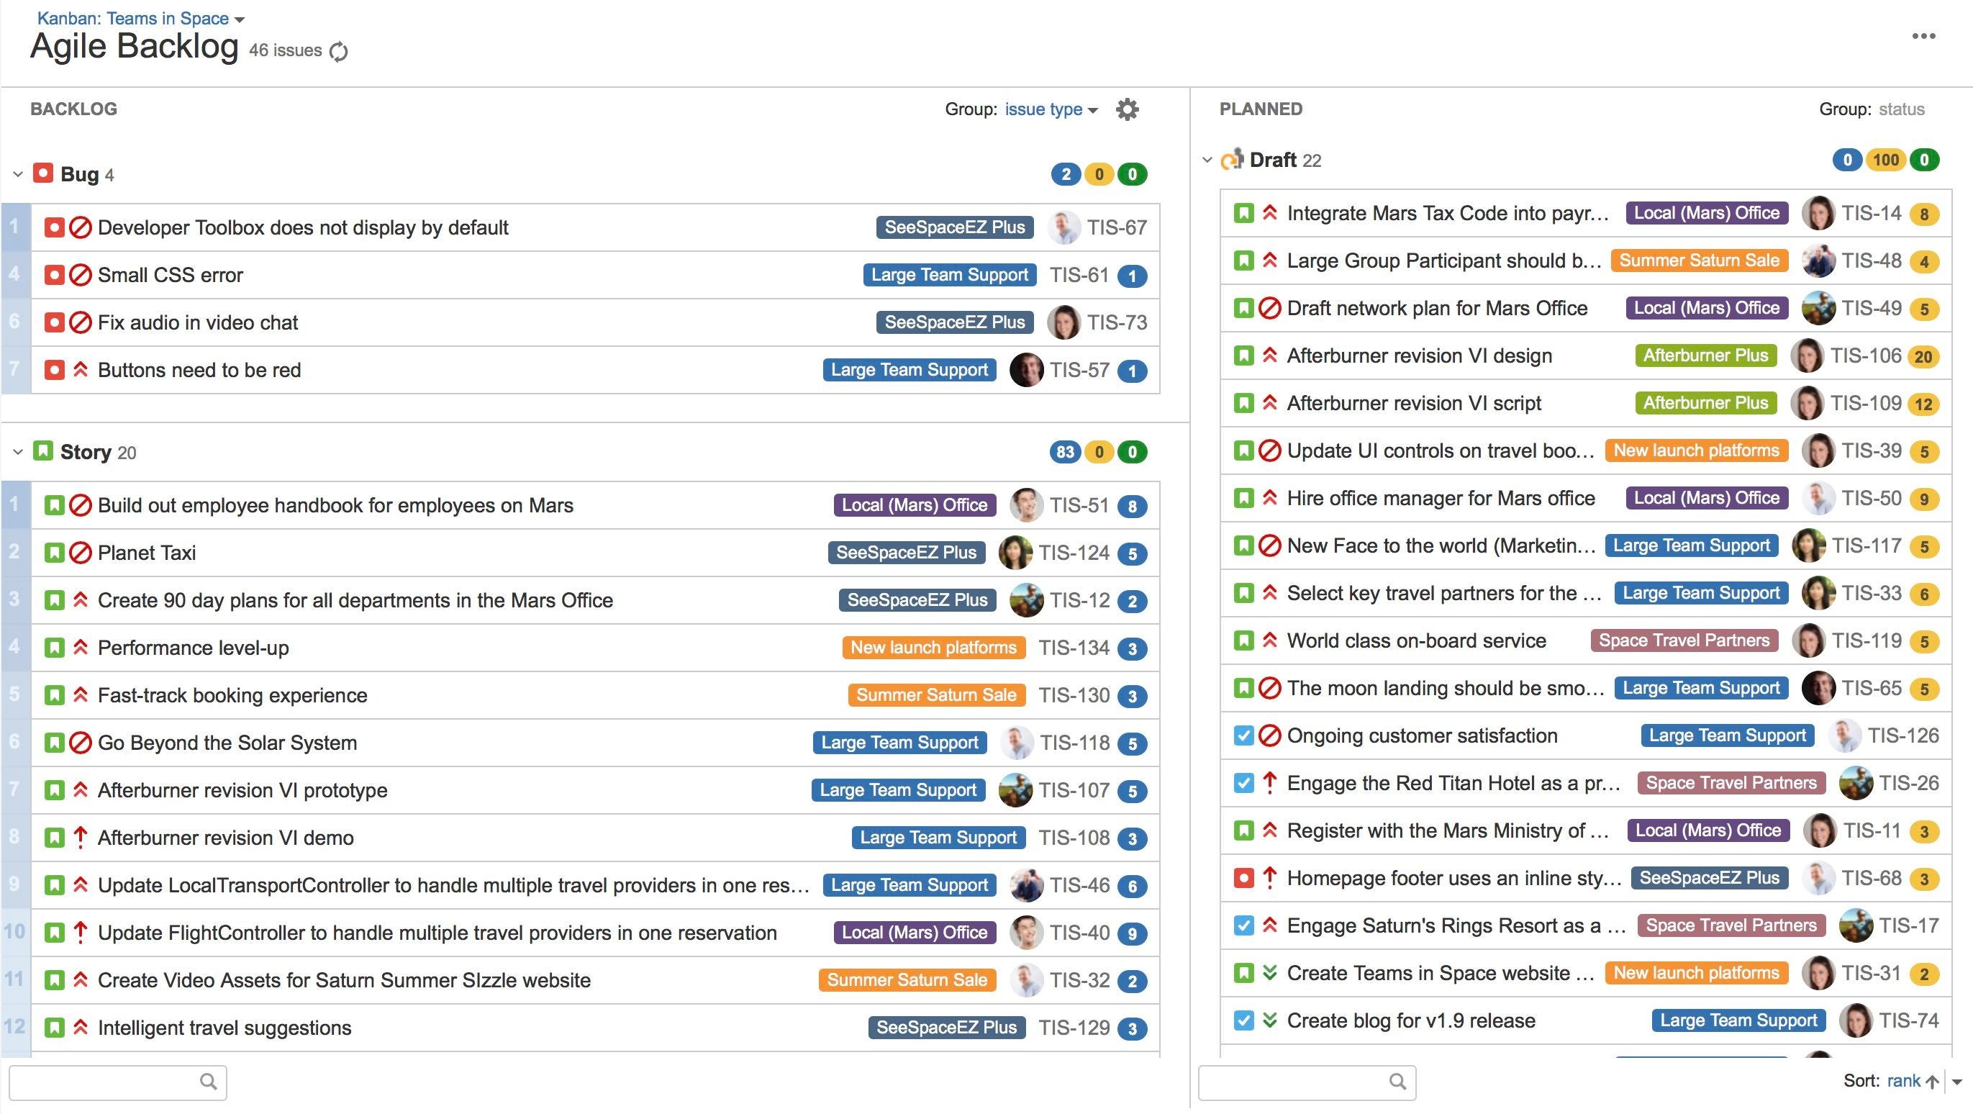The width and height of the screenshot is (1973, 1114).
Task: Click the priority icon on World class on-board service
Action: click(x=1270, y=640)
